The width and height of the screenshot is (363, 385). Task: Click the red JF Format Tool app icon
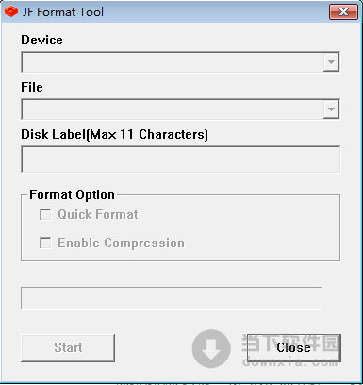(x=11, y=12)
